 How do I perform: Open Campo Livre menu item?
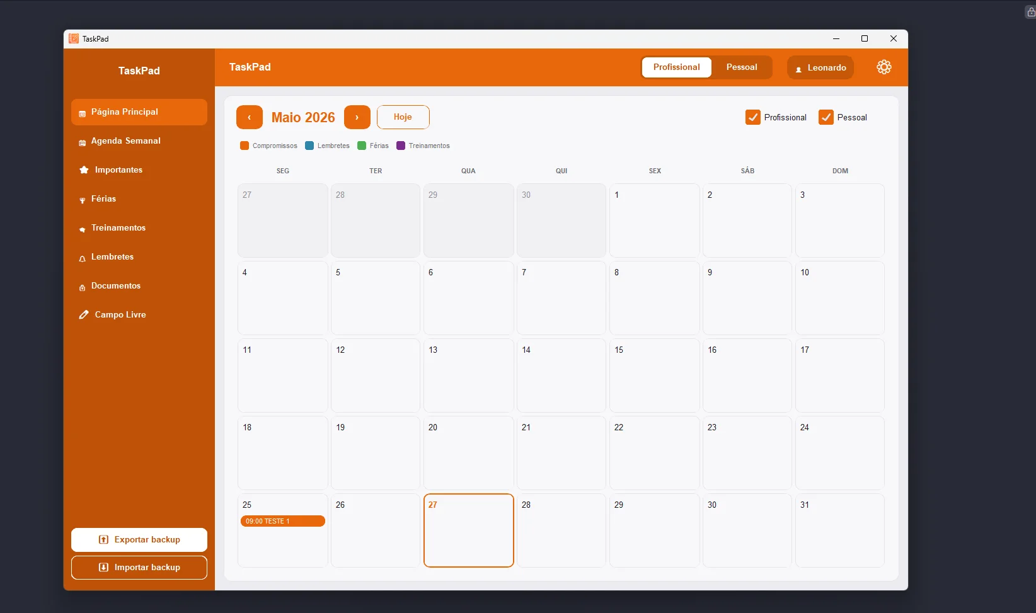coord(139,315)
